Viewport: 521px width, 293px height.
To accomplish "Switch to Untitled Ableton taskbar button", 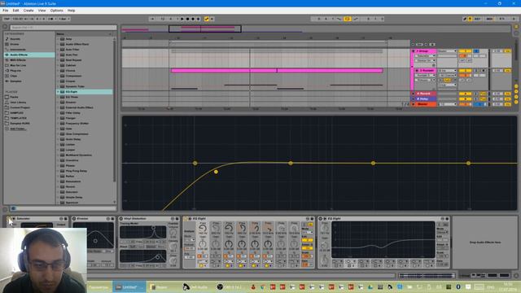I will coord(129,287).
